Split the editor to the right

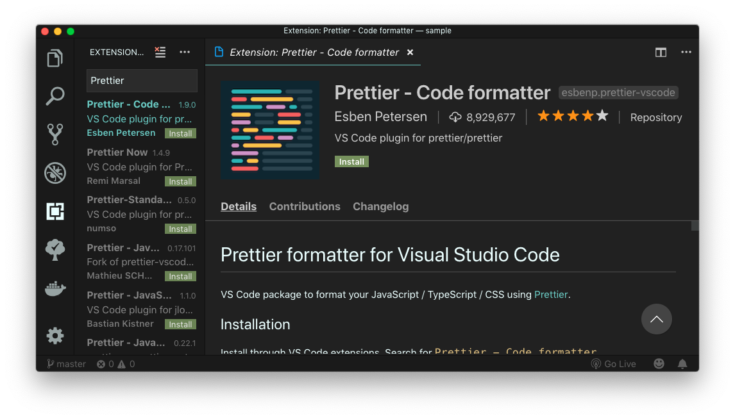pyautogui.click(x=661, y=53)
